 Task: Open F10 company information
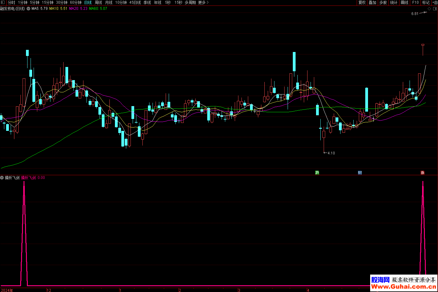pos(415,2)
